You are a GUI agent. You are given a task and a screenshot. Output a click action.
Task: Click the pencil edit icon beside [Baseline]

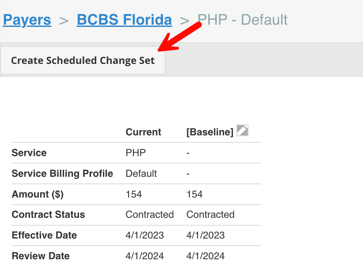coord(242,131)
